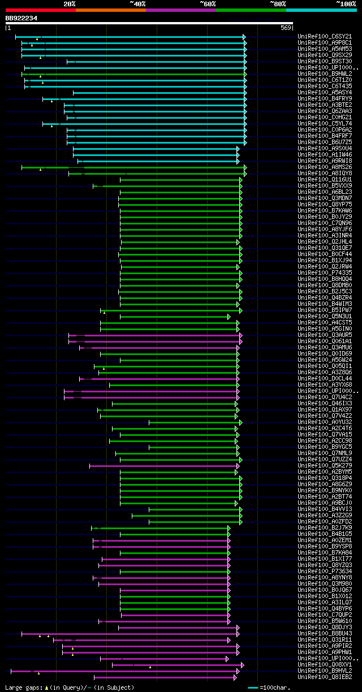Viewport: 362px width, 692px height.
Task: Select the UniRef100_C7QUP2 label
Action: click(325, 615)
